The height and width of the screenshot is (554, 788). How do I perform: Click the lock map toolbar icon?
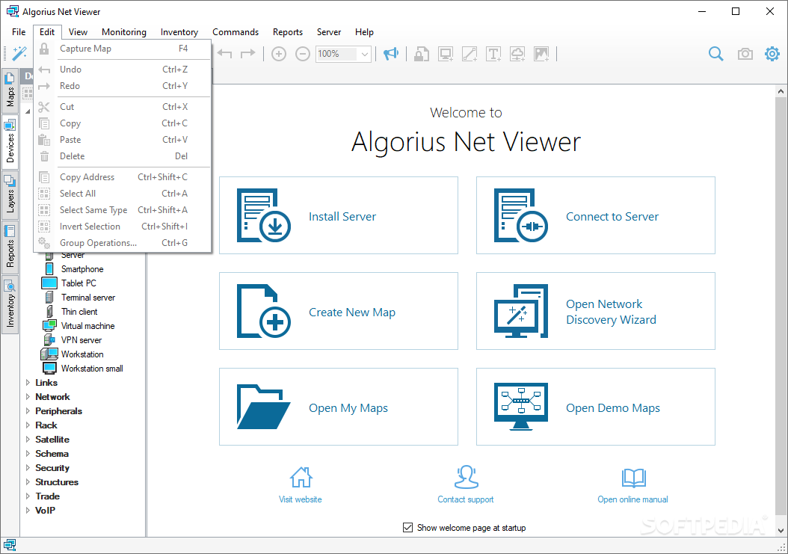point(422,54)
